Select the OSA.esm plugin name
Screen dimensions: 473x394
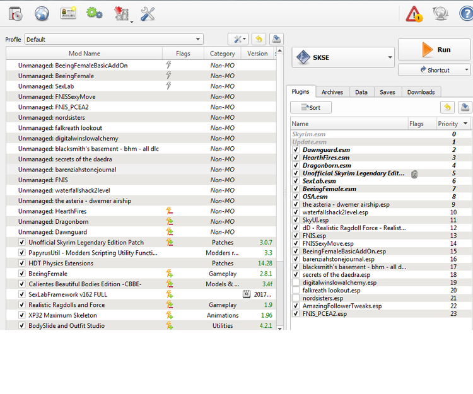click(315, 197)
